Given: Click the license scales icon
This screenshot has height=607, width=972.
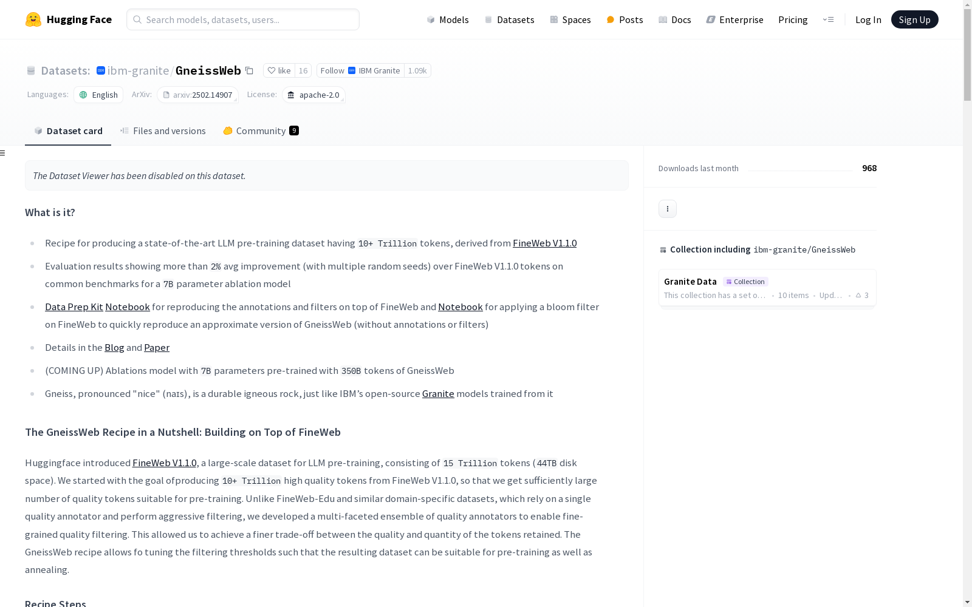Looking at the screenshot, I should pyautogui.click(x=291, y=95).
